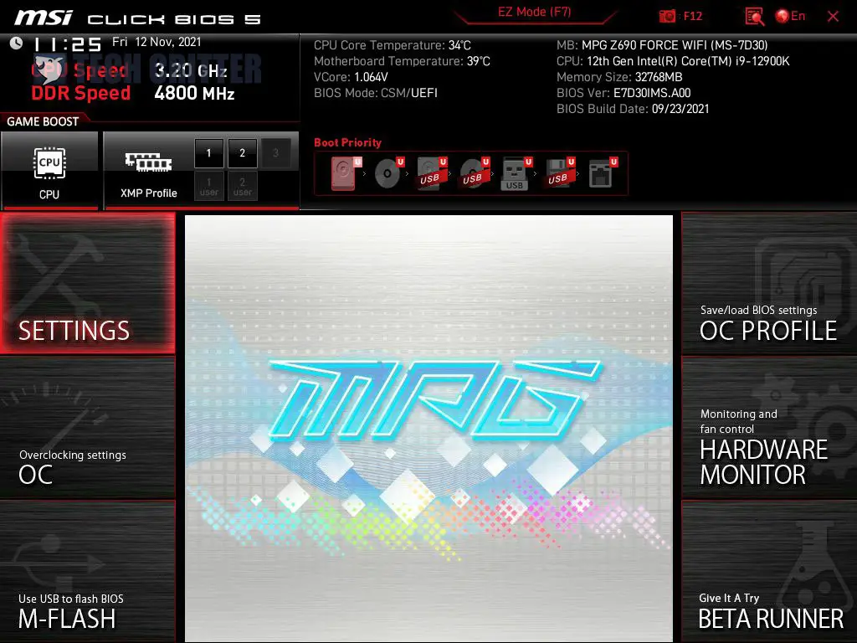This screenshot has width=857, height=643.
Task: Change language using the En globe icon
Action: 790,17
